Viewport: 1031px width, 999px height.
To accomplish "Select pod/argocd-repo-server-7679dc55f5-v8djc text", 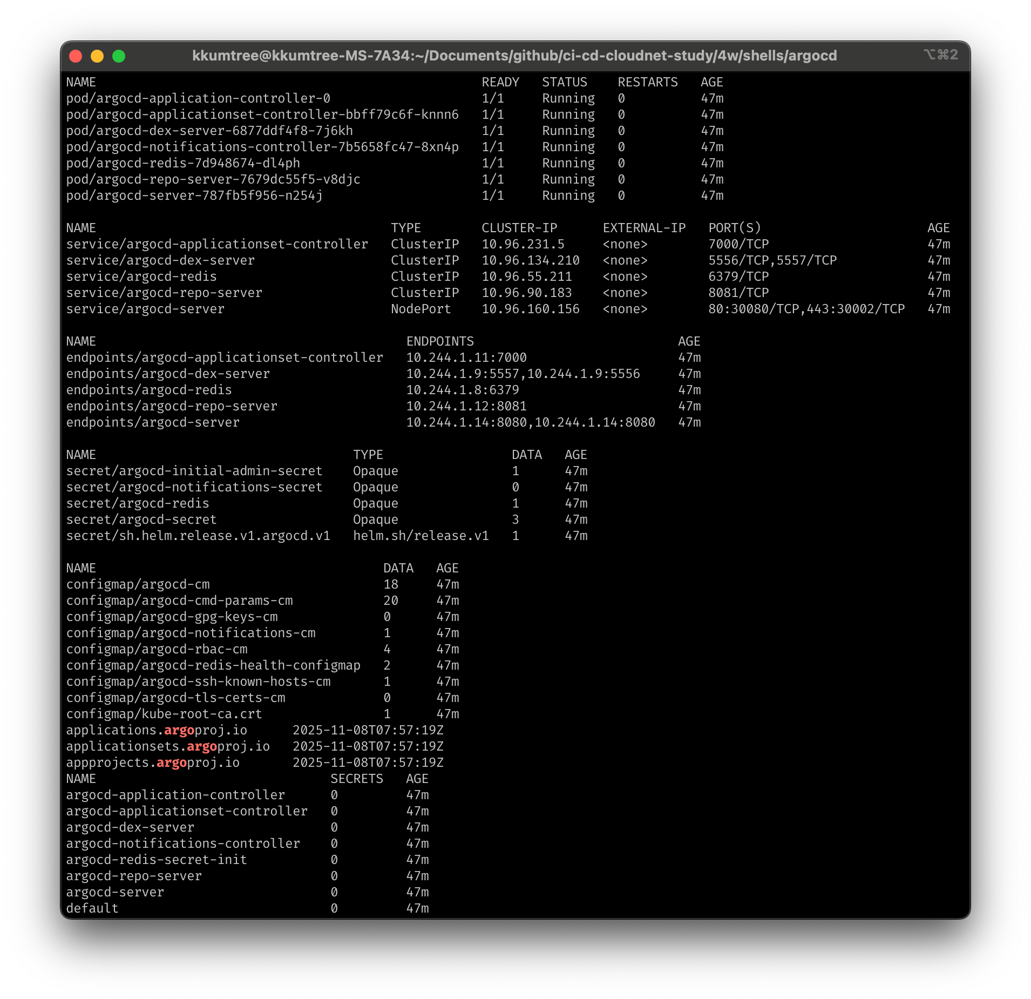I will click(213, 180).
